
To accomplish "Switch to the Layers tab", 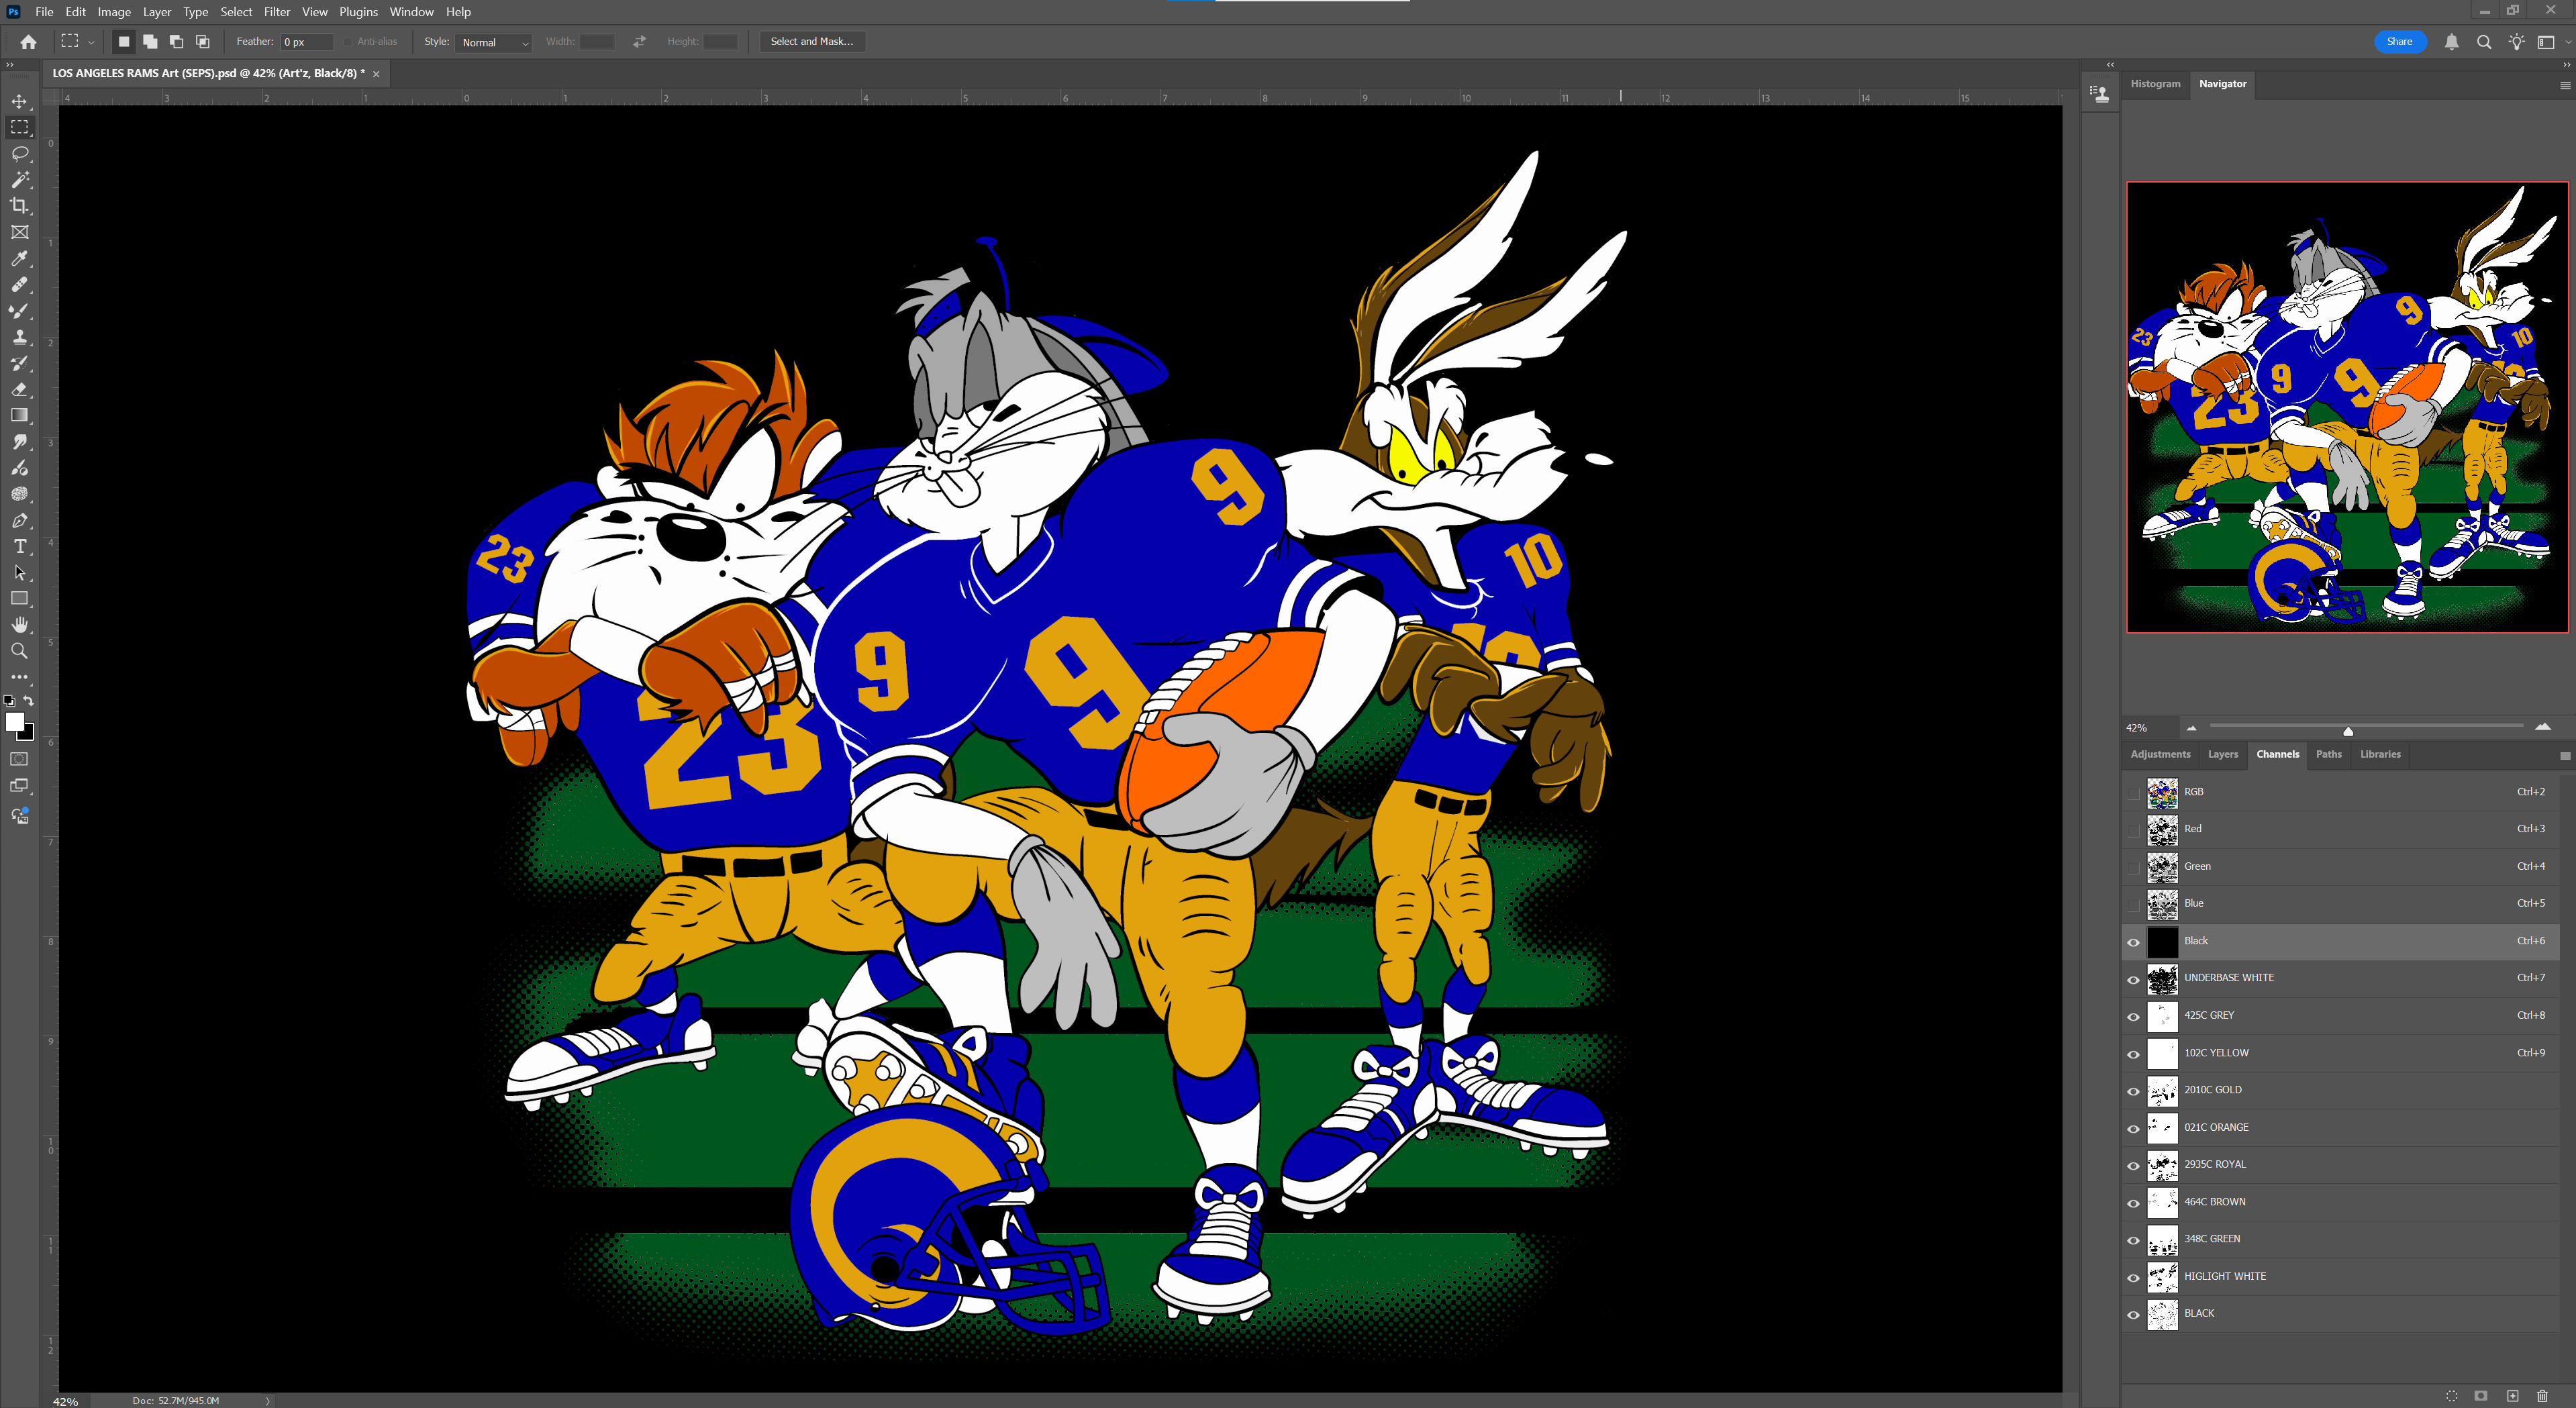I will (2222, 754).
